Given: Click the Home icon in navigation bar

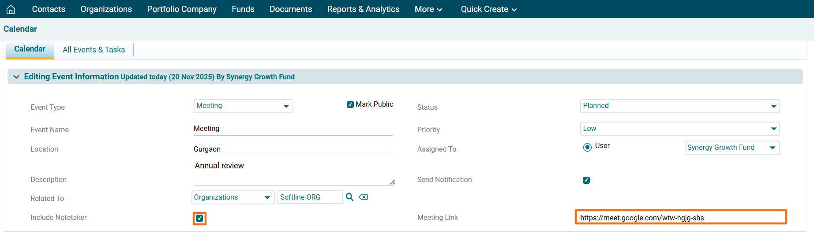Looking at the screenshot, I should (x=11, y=9).
